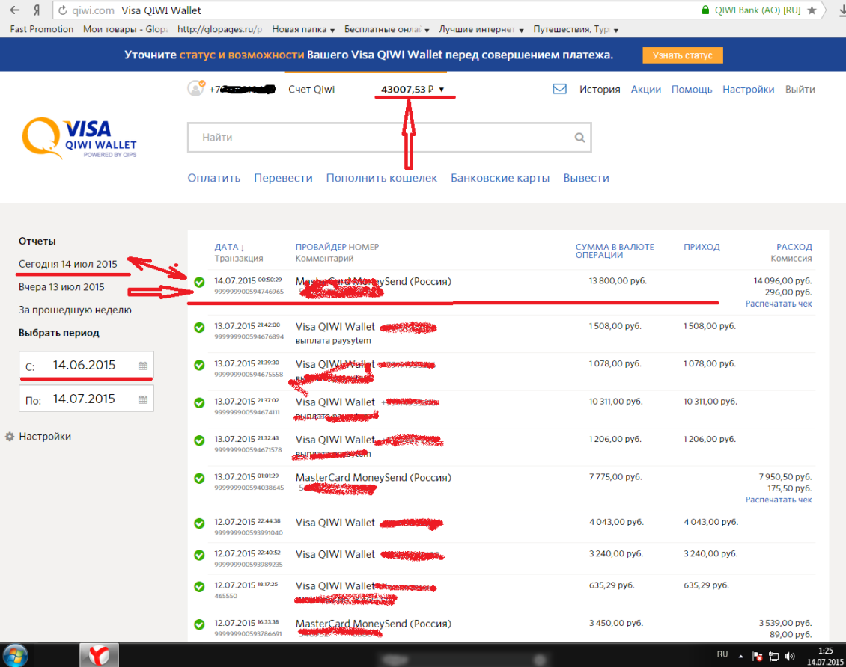This screenshot has height=667, width=846.
Task: Open История in the top menu
Action: pyautogui.click(x=600, y=90)
